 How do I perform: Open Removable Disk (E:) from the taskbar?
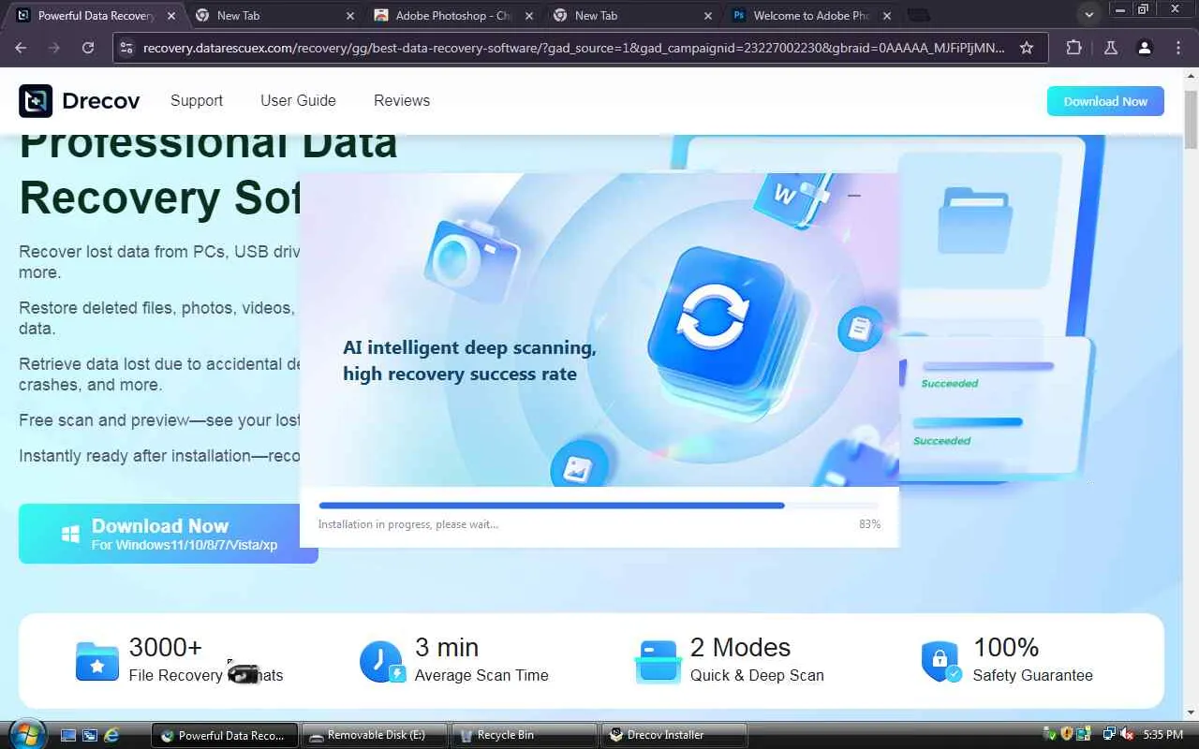375,735
